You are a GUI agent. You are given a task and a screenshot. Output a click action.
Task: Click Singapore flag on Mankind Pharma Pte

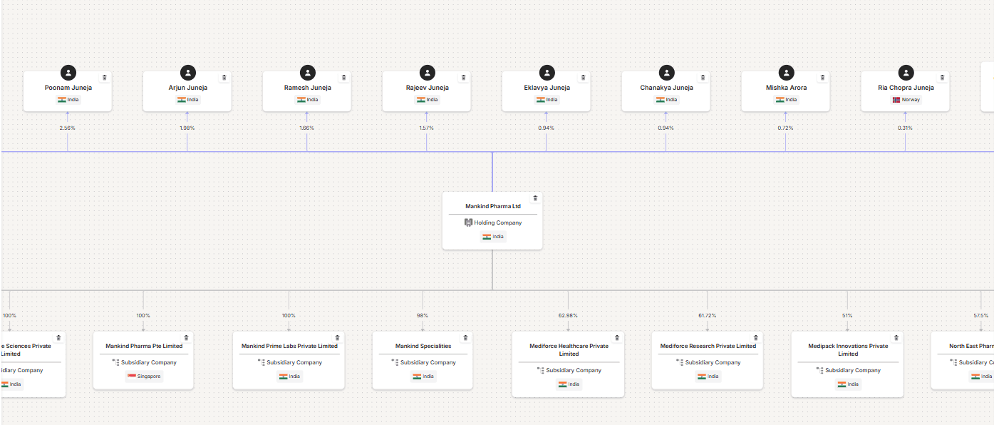(x=132, y=376)
